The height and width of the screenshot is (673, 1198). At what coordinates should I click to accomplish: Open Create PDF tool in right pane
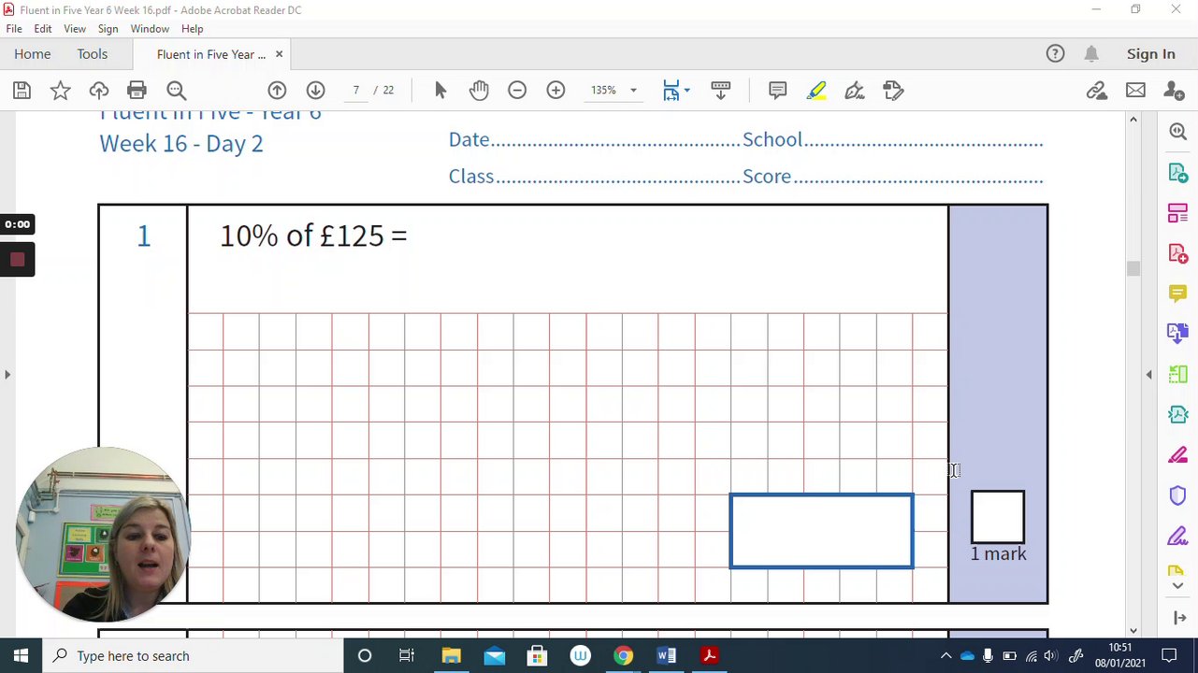pos(1177,253)
